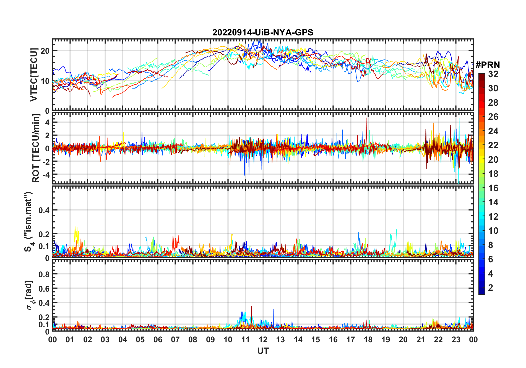
Task: Select colorbar tick label 28
Action: (x=493, y=103)
